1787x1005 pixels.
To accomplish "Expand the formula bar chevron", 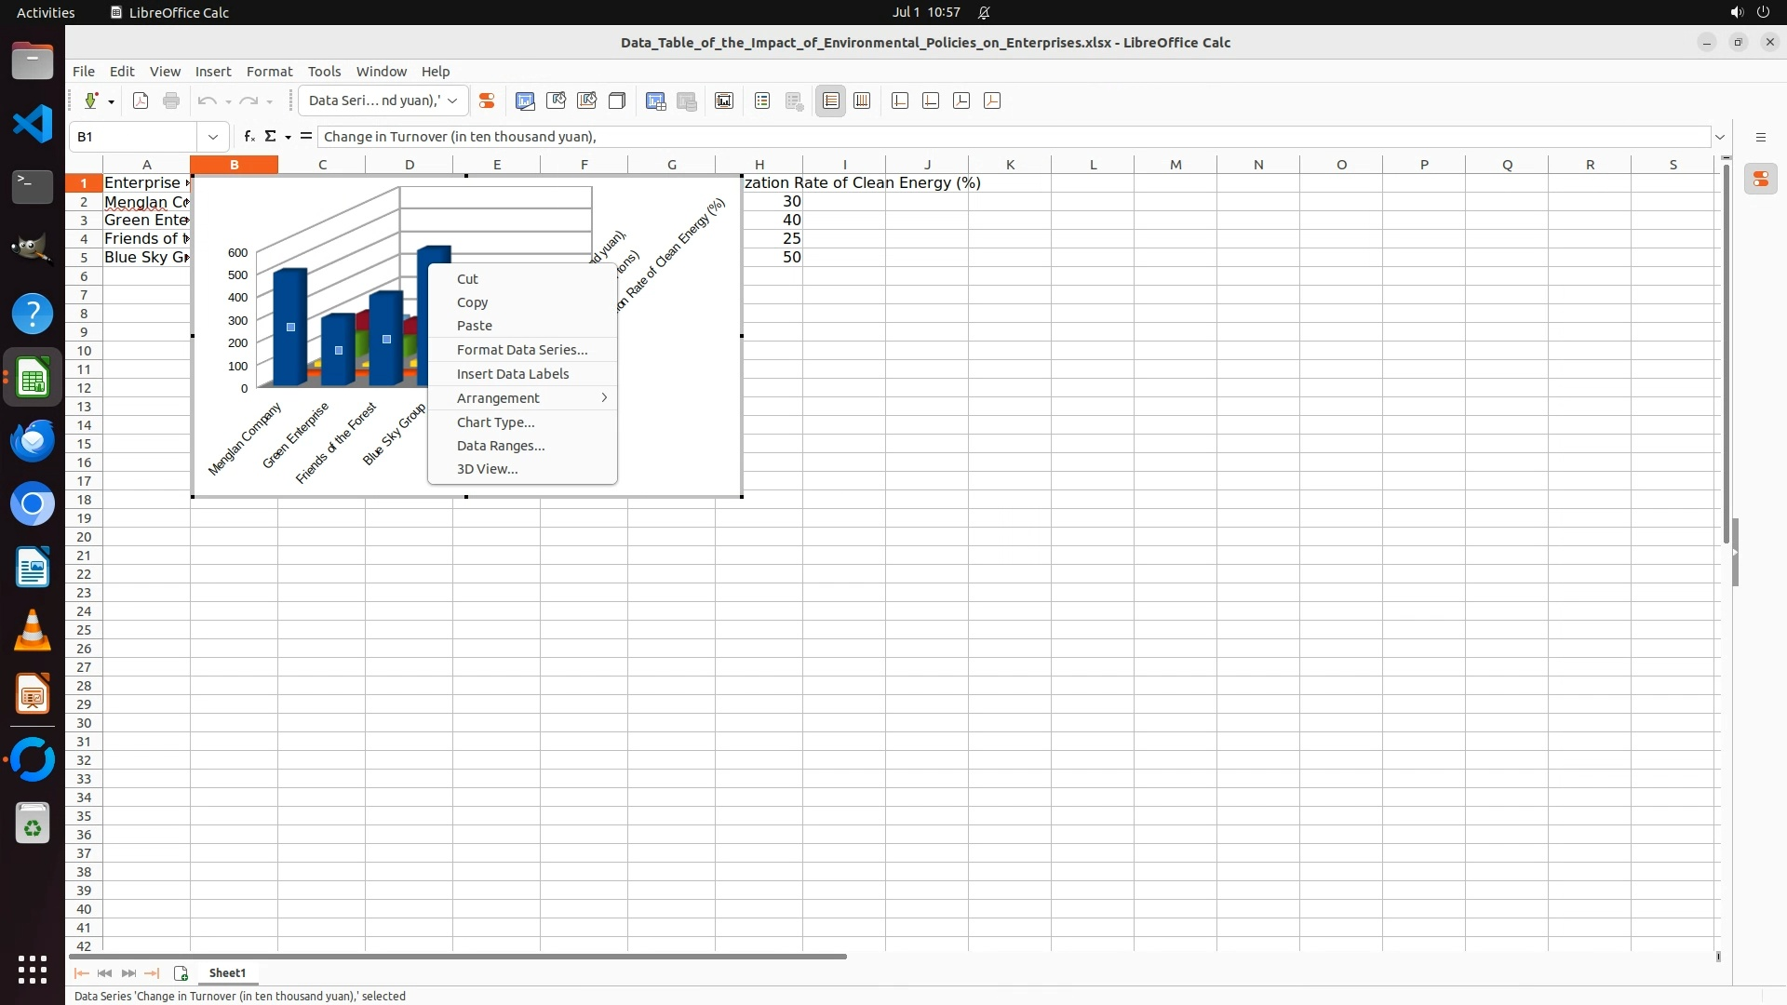I will click(x=1720, y=137).
